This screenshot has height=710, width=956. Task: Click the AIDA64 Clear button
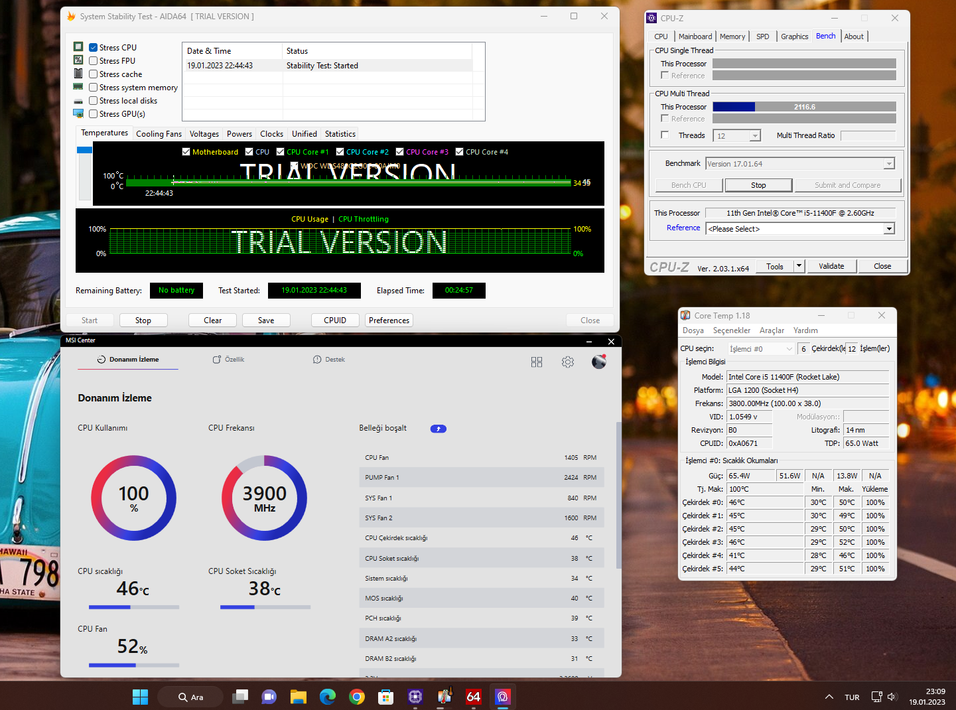[x=213, y=320]
